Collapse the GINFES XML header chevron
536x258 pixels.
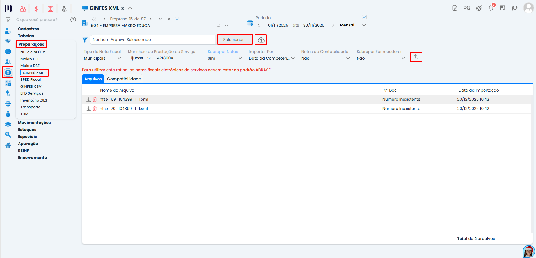(x=130, y=8)
